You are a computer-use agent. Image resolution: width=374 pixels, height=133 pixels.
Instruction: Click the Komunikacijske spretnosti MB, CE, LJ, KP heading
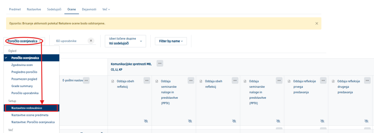[x=131, y=67]
